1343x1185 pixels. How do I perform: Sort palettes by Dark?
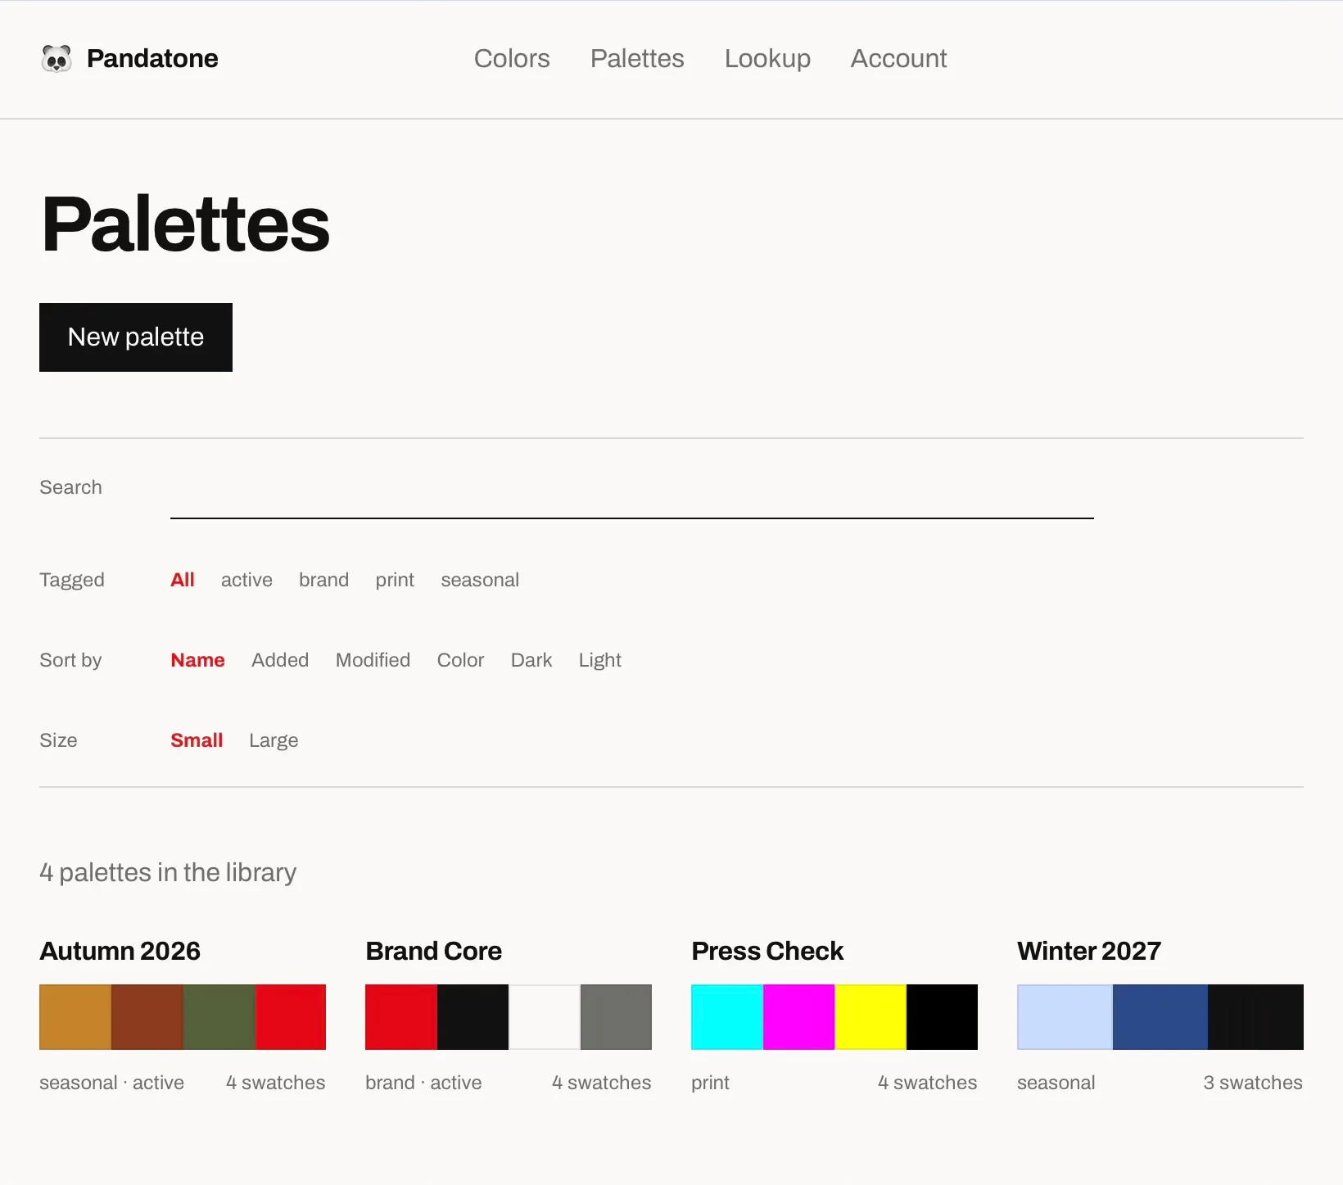click(531, 660)
